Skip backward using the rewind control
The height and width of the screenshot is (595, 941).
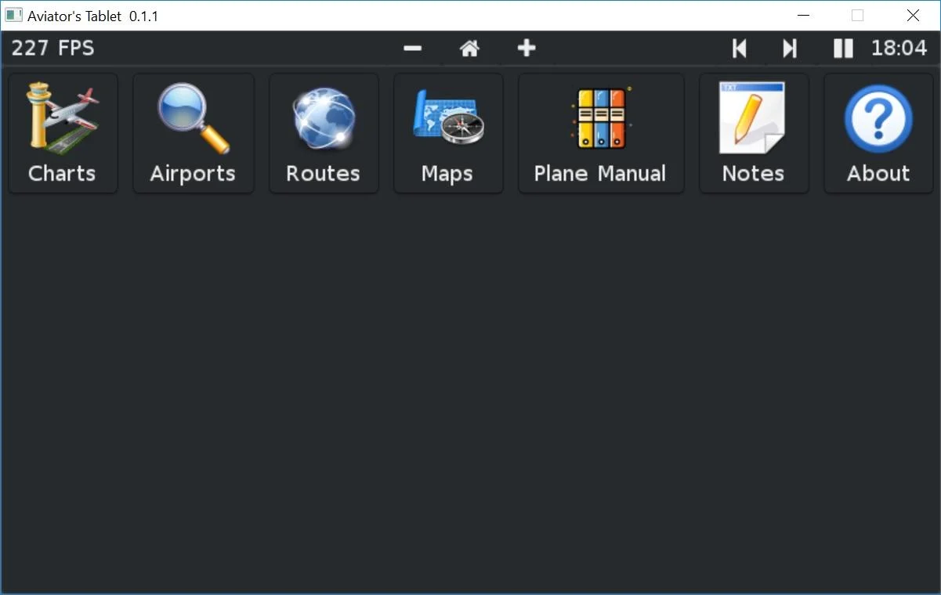(739, 48)
